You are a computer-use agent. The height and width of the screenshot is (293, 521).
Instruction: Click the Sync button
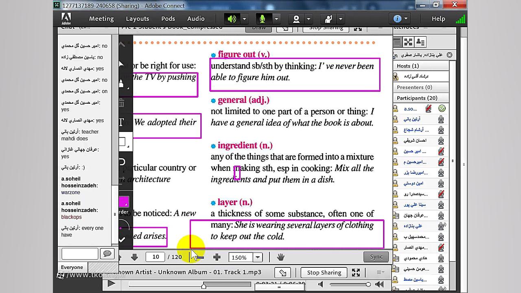click(376, 256)
